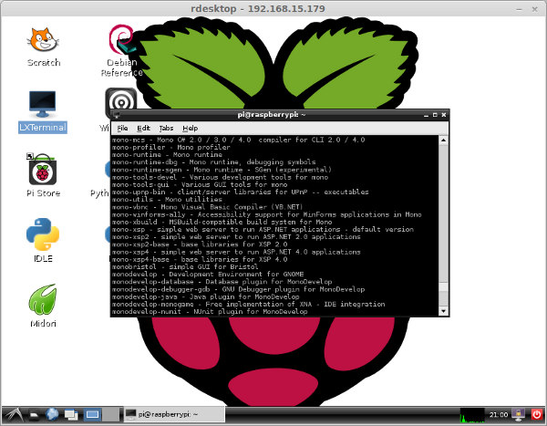Minimize the rdesktop window
This screenshot has height=426, width=547.
click(519, 9)
